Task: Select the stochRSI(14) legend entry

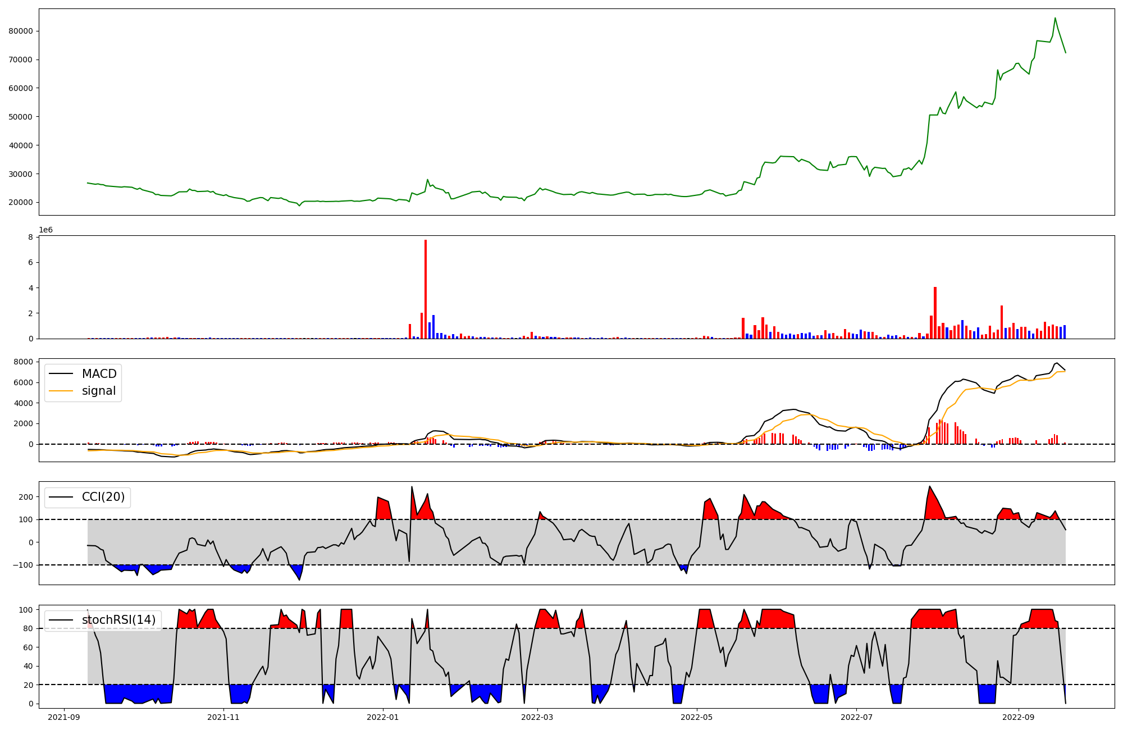Action: tap(118, 620)
